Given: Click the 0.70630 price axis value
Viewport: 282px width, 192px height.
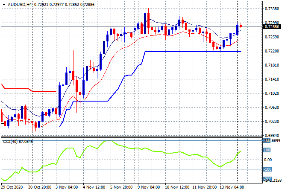Looking at the screenshot, I should click(272, 108).
